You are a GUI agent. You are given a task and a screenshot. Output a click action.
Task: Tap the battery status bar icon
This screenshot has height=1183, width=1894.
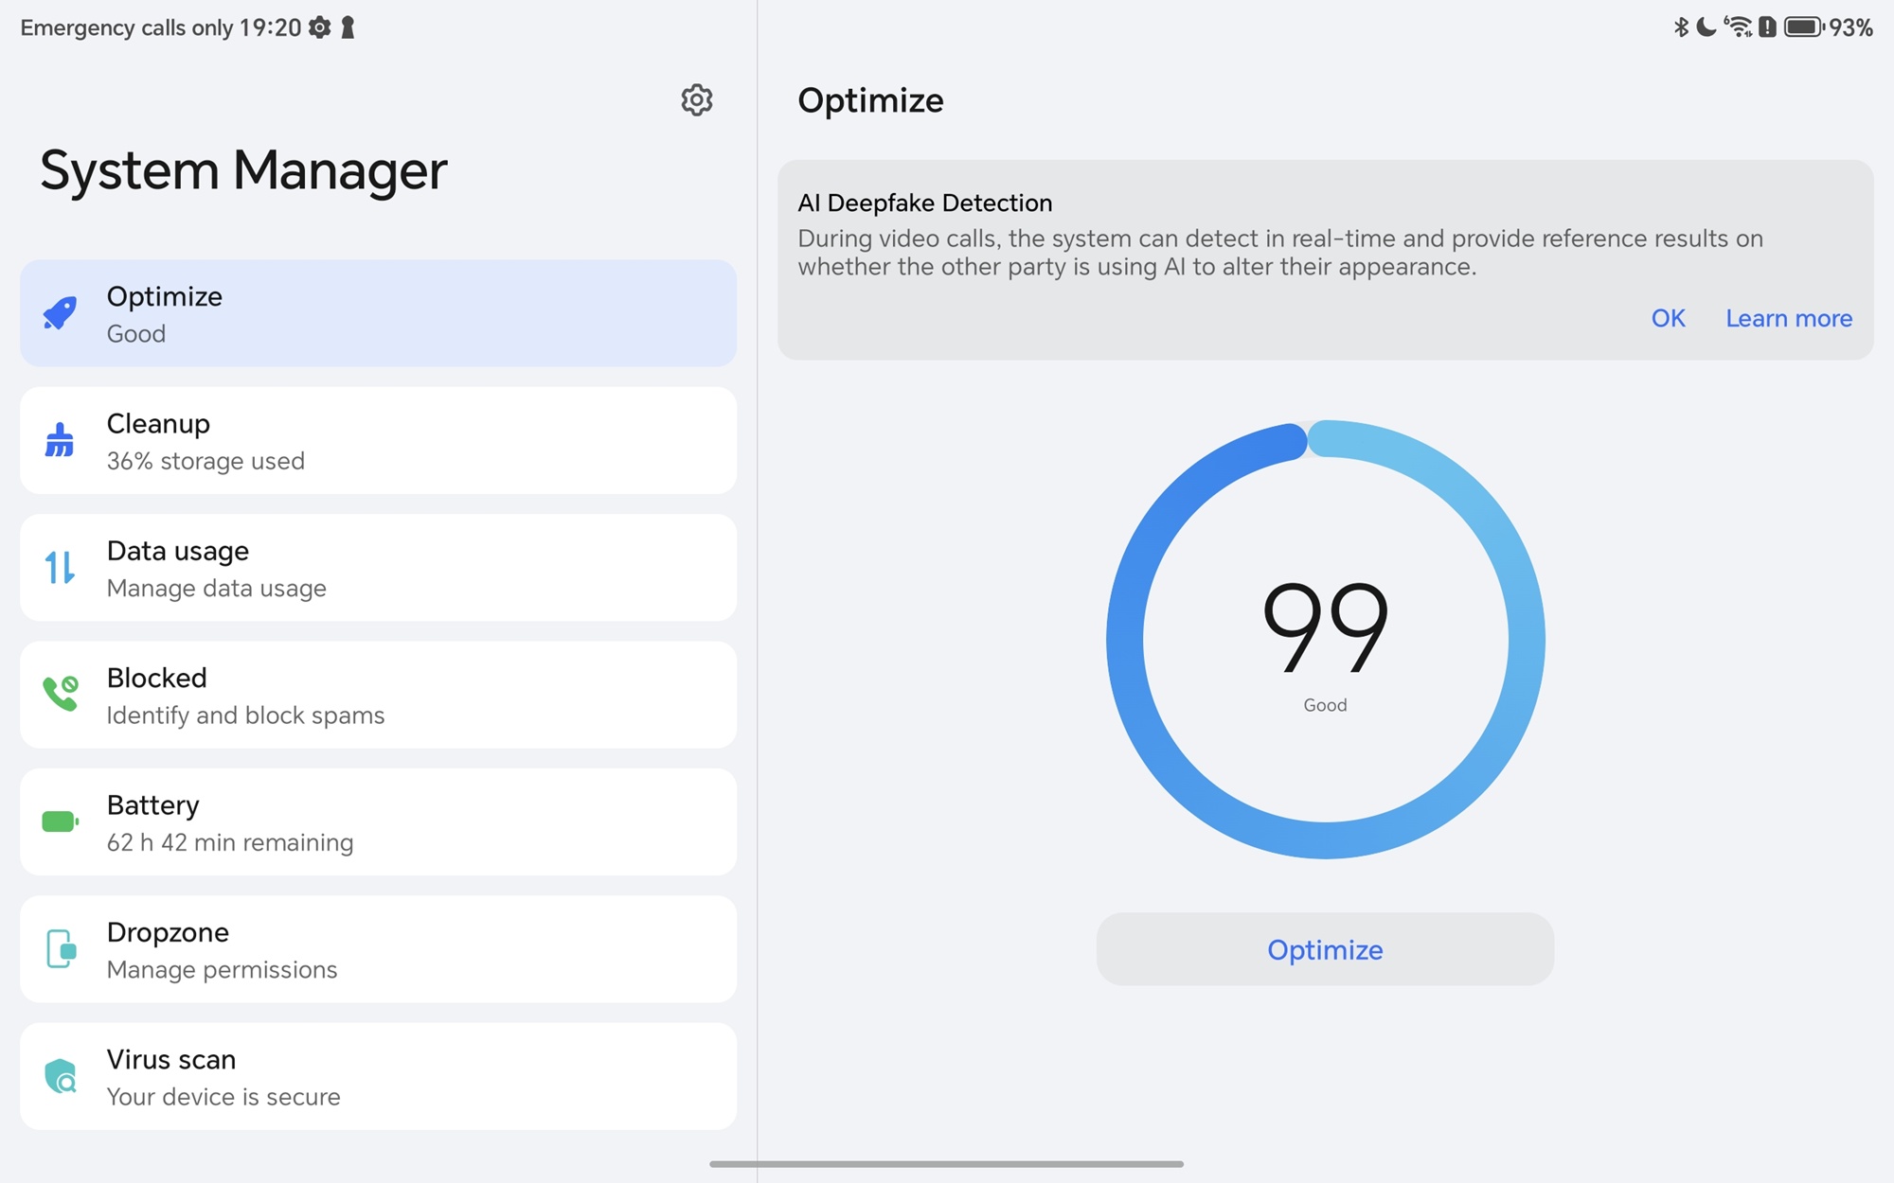pos(1803,27)
